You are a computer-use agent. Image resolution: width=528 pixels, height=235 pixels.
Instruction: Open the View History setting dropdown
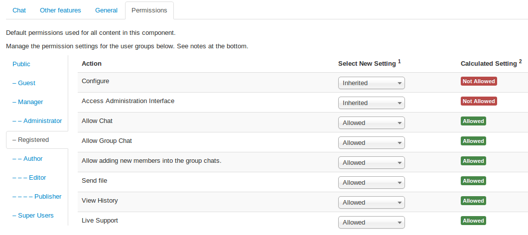pos(371,203)
